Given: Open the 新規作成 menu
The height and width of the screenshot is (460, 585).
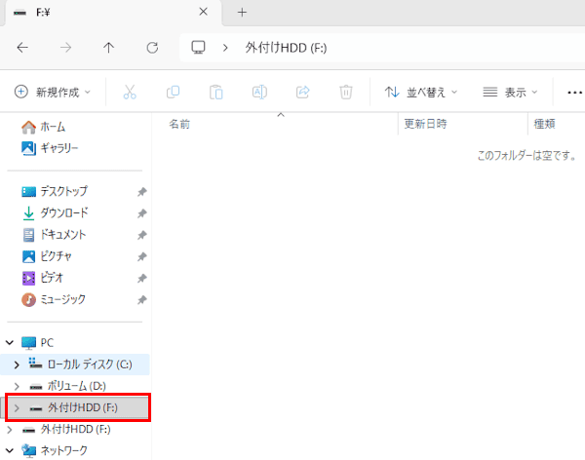Looking at the screenshot, I should [x=53, y=92].
